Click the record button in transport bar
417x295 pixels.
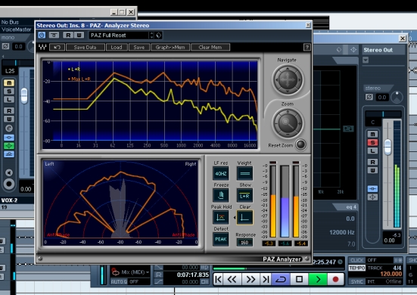(335, 279)
